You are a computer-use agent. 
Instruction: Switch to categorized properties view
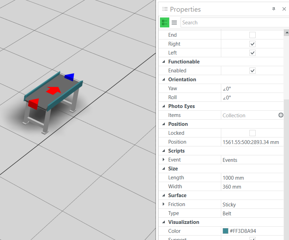pos(164,23)
